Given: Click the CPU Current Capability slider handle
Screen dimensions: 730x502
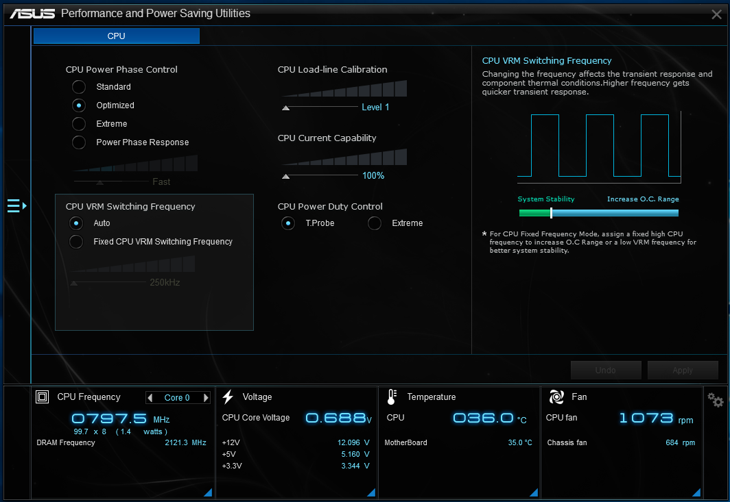Looking at the screenshot, I should [x=286, y=176].
